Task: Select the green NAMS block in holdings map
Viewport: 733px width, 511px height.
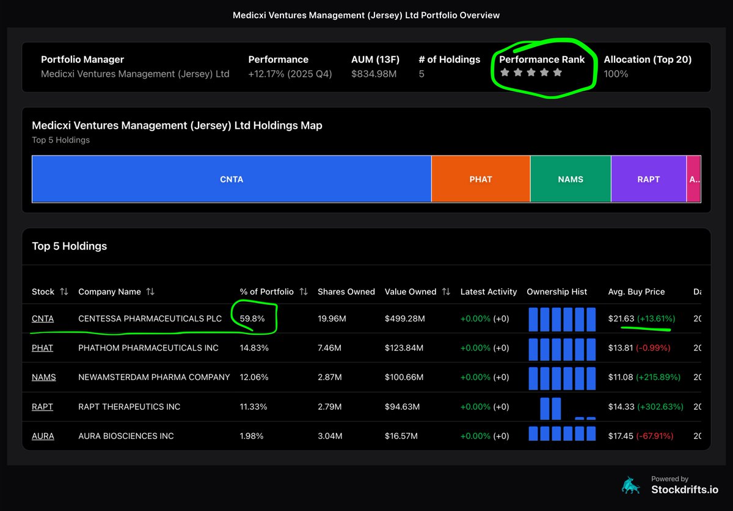Action: click(x=571, y=179)
